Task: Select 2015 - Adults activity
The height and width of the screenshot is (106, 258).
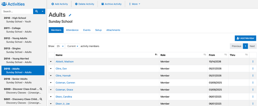Action: coord(23,70)
